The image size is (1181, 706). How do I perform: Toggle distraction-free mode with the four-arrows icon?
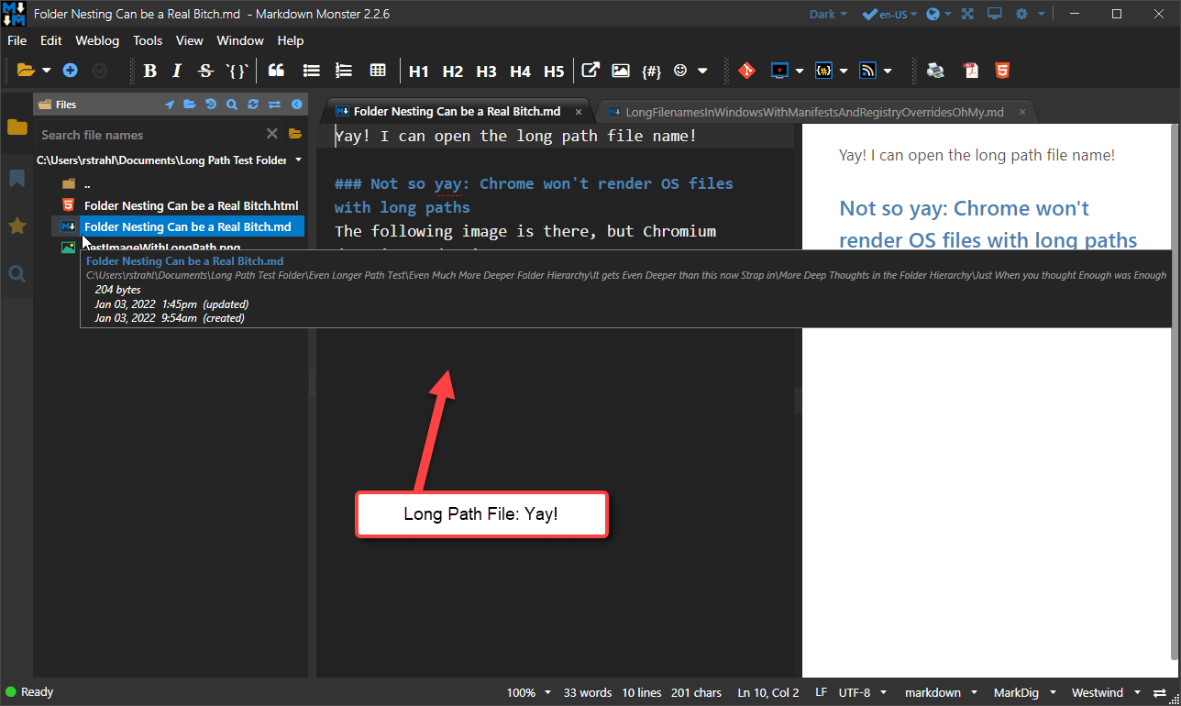tap(967, 14)
